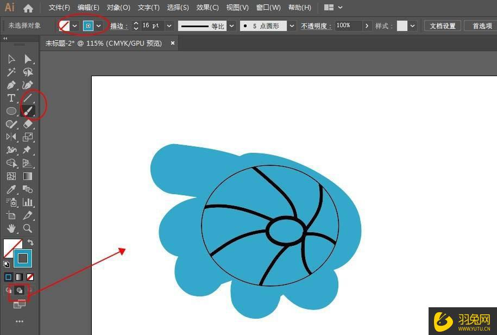Select the Gradient tool
The width and height of the screenshot is (497, 335).
(x=28, y=176)
